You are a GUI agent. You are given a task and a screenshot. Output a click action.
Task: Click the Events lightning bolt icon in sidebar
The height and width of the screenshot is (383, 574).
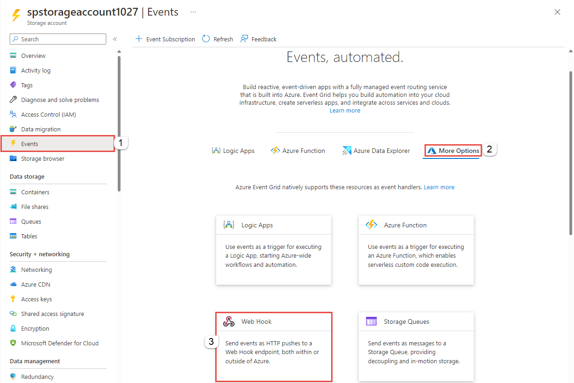[13, 144]
